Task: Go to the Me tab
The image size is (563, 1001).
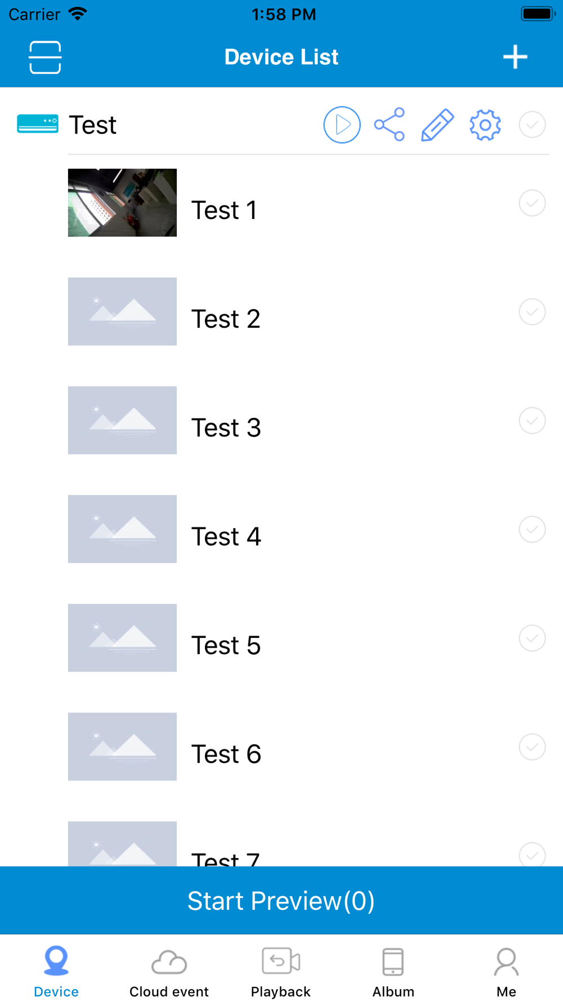Action: (506, 972)
